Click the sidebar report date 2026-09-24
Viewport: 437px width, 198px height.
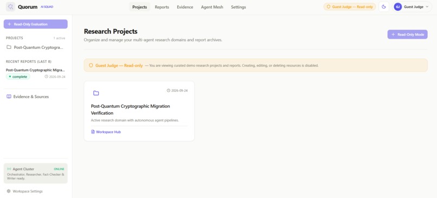tap(57, 76)
